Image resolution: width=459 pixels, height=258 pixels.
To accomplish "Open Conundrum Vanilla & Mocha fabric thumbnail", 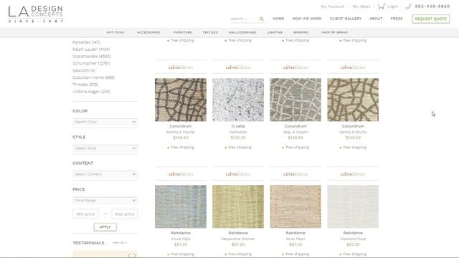I will coord(353,100).
